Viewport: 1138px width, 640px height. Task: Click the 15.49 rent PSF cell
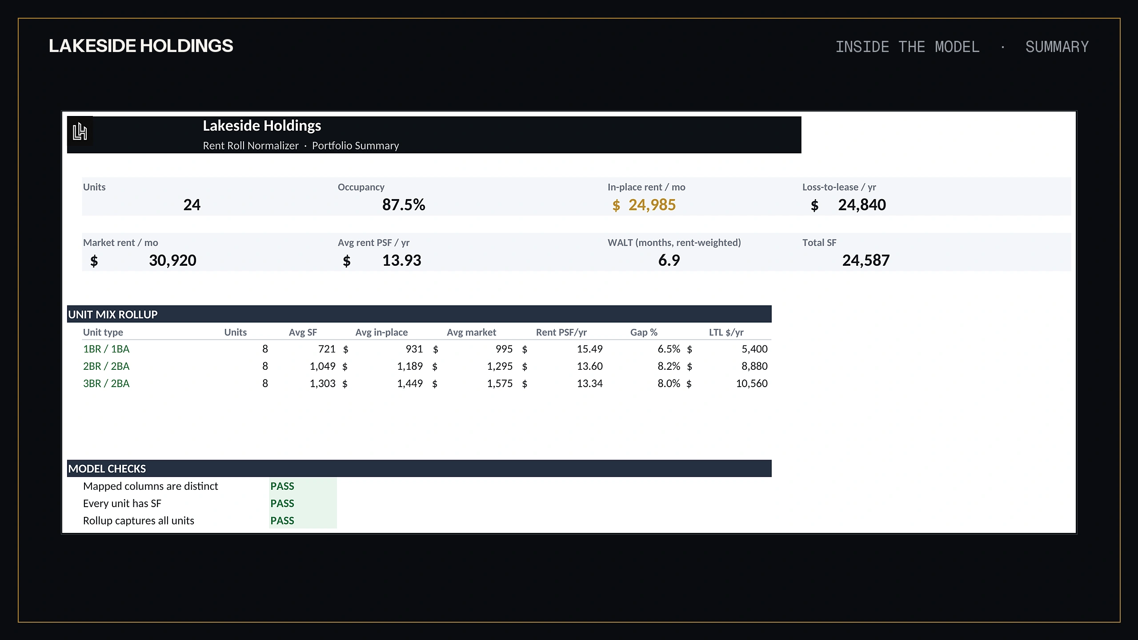pyautogui.click(x=590, y=349)
